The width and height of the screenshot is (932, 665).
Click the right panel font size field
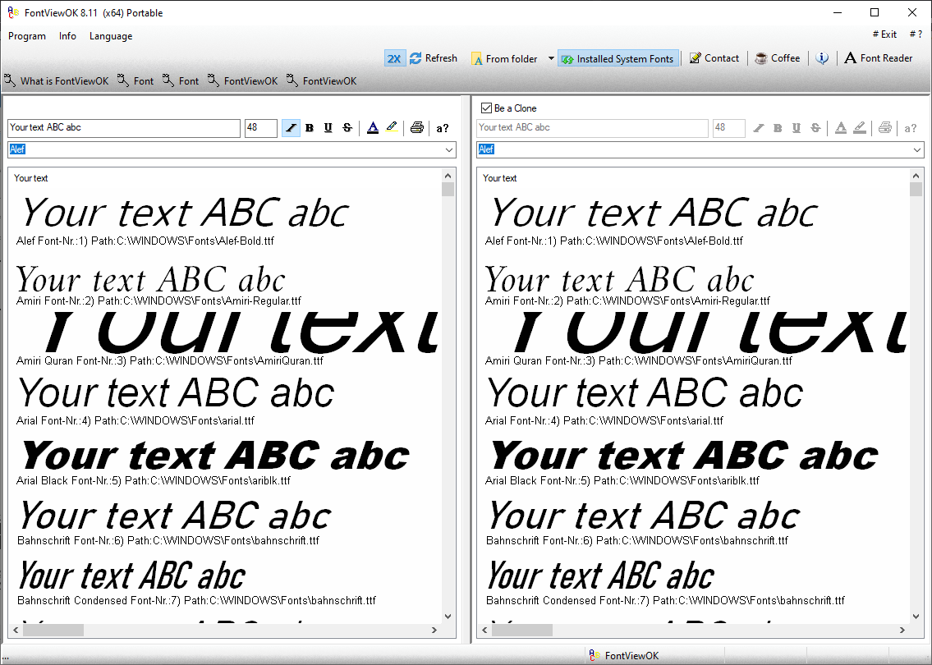pyautogui.click(x=728, y=128)
